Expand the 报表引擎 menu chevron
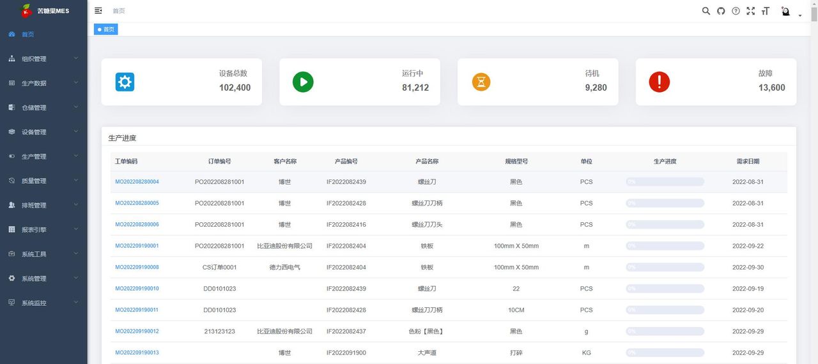 click(x=76, y=229)
